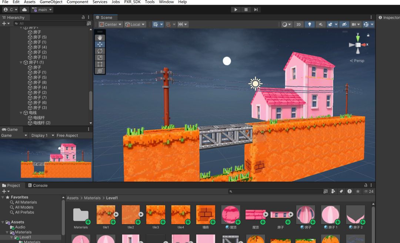
Task: Click the Play button
Action: 236,10
